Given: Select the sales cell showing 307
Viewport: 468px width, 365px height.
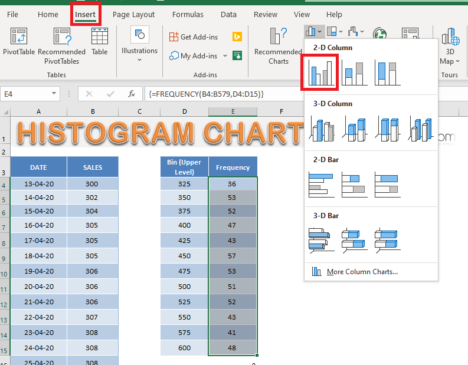Looking at the screenshot, I should click(x=93, y=317).
